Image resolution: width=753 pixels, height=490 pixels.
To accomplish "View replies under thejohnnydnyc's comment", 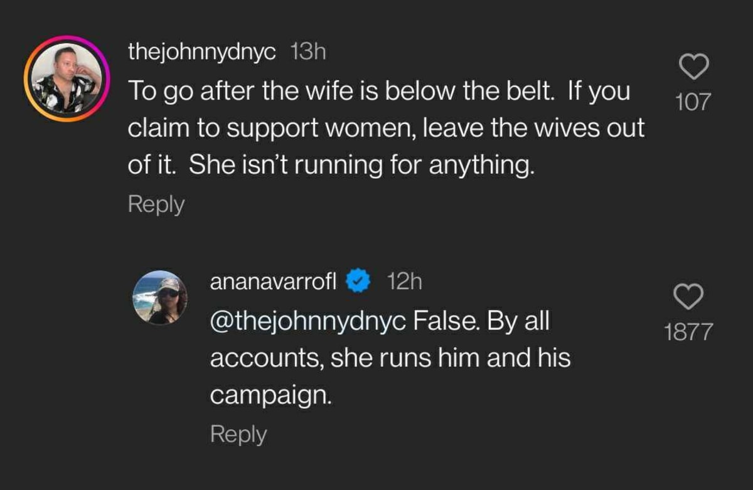I will [155, 203].
